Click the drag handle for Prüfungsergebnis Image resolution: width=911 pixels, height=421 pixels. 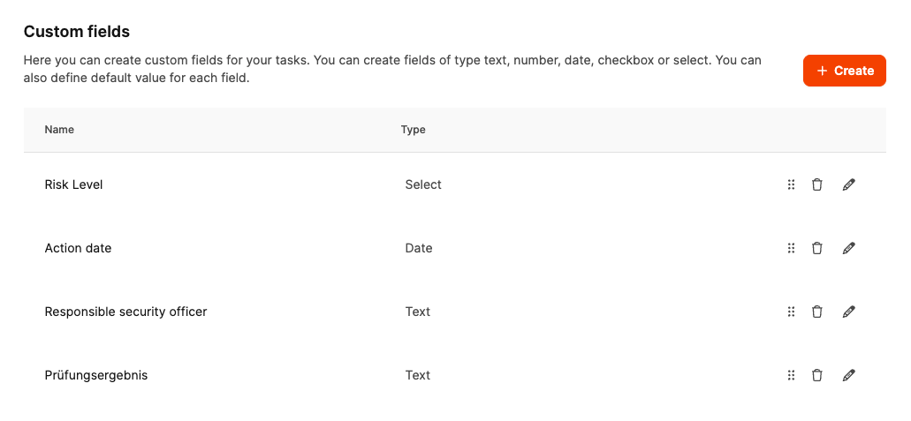(791, 375)
